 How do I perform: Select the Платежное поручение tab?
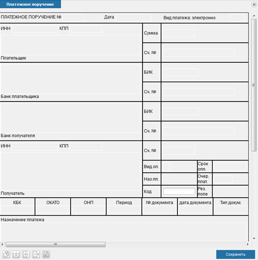30,4
